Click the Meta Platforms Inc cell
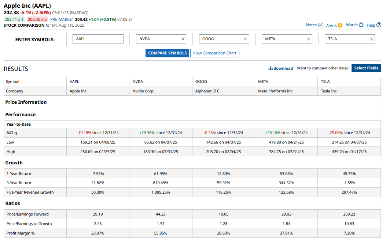The height and width of the screenshot is (240, 390). pos(286,91)
